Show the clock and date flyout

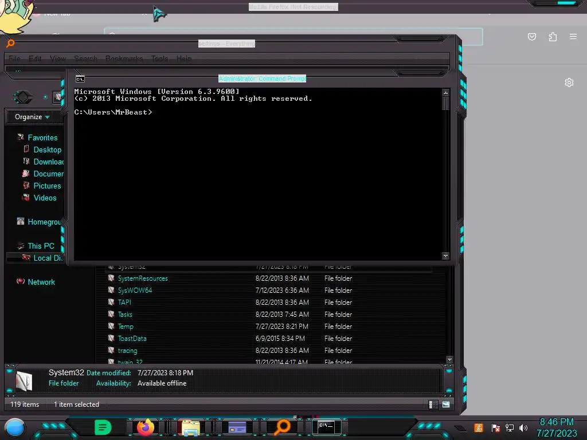click(557, 427)
